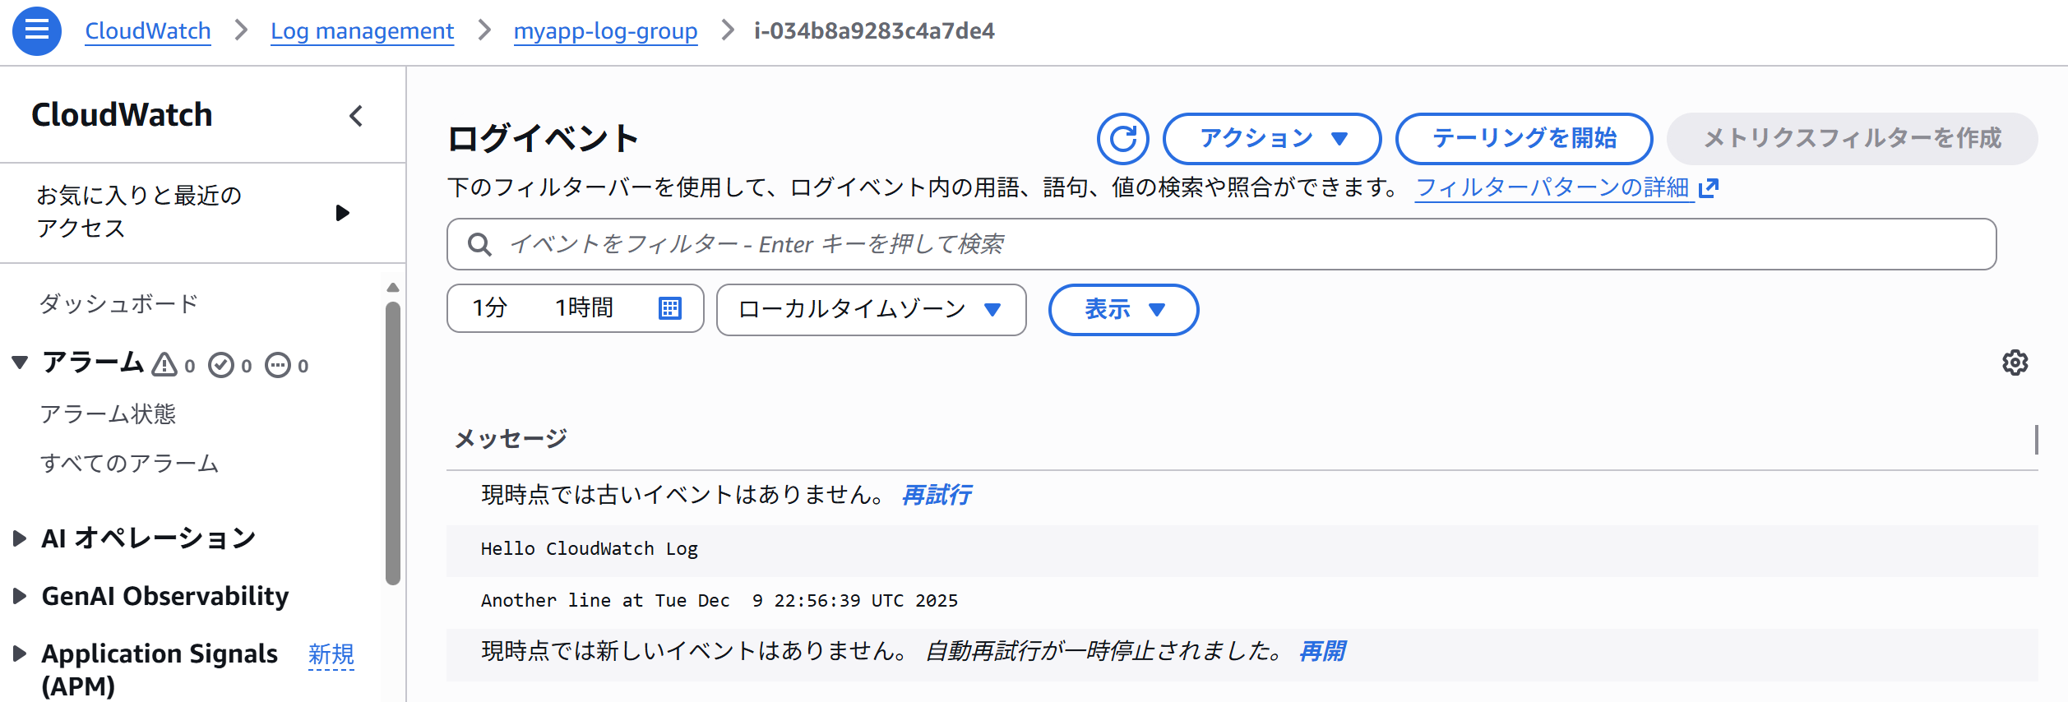Go to CloudWatch breadcrumb

(148, 31)
